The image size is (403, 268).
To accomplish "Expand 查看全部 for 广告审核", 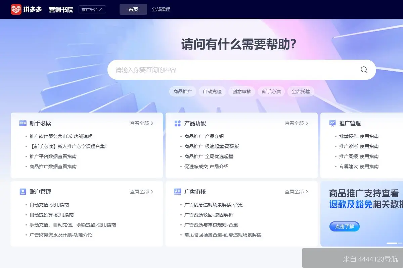I will (x=295, y=192).
